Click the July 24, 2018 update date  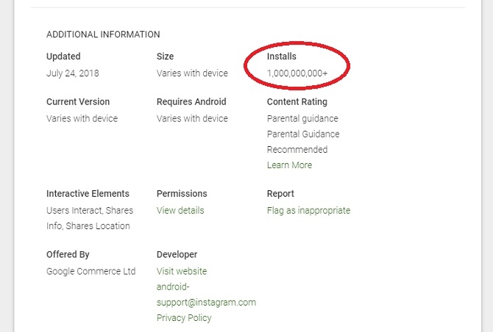72,73
